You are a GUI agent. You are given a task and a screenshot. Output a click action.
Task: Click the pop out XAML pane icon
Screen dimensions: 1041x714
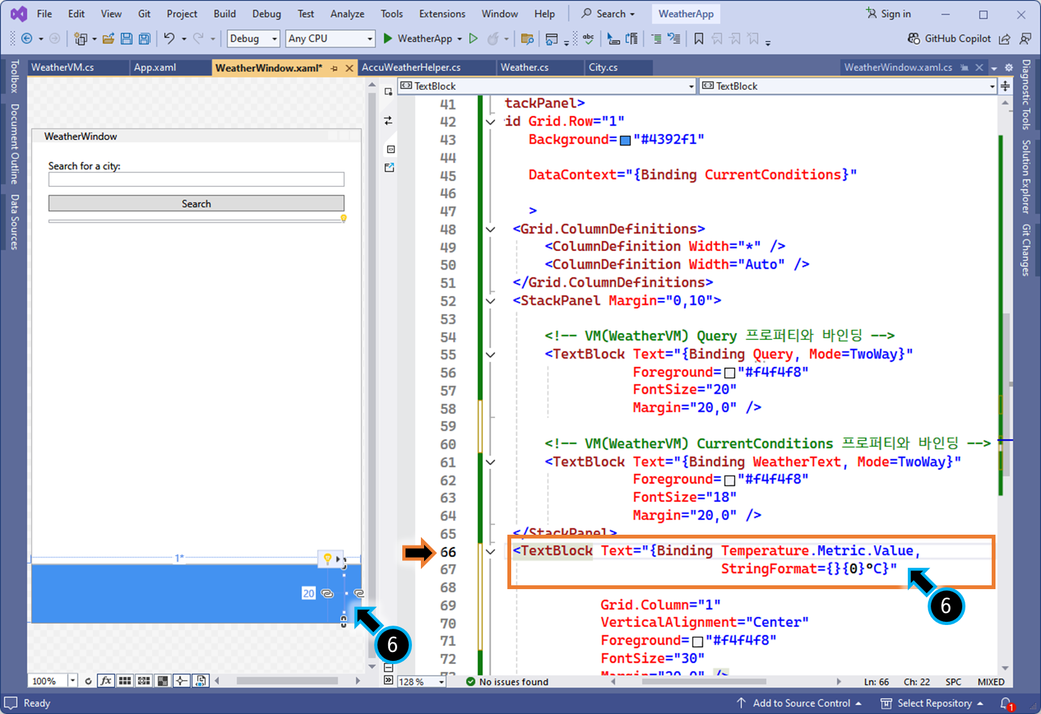click(x=389, y=168)
